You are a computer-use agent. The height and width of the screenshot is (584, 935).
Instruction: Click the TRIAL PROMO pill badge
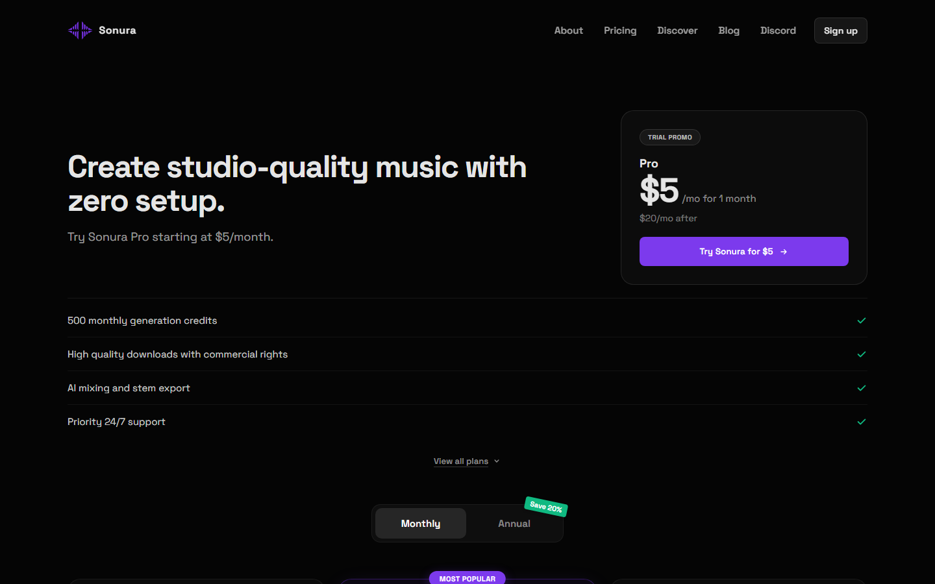tap(670, 137)
